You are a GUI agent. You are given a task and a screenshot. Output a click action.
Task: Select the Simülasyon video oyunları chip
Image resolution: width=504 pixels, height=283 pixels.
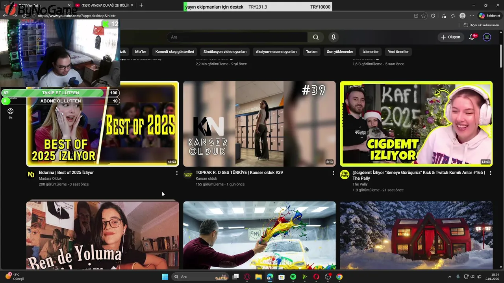click(x=225, y=51)
